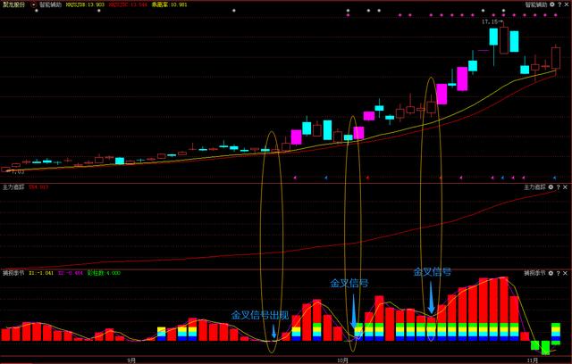Open help question mark for 智能辅助 panel
The height and width of the screenshot is (364, 572).
[559, 4]
